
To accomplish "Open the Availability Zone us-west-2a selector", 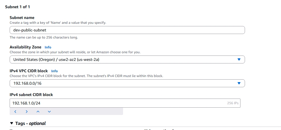I will (x=125, y=59).
